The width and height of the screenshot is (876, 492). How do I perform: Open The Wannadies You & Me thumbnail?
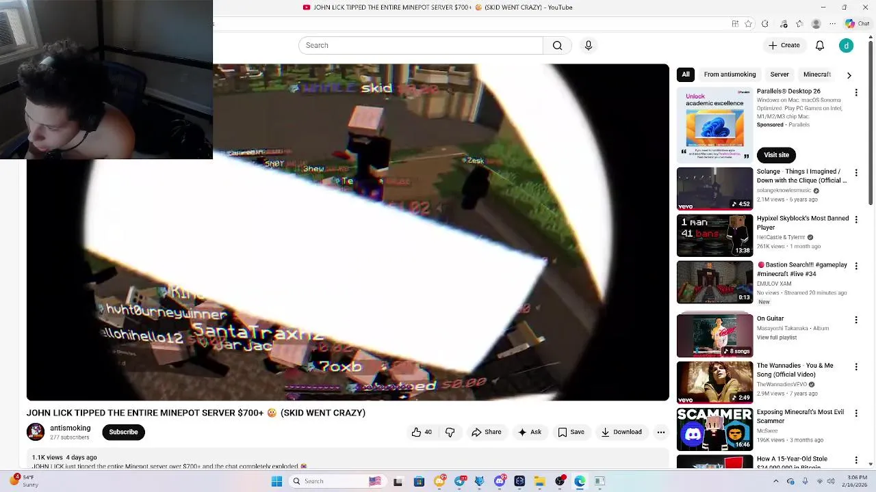pos(714,382)
